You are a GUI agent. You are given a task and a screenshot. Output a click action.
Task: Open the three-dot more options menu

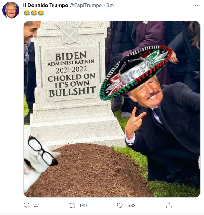pos(197,5)
